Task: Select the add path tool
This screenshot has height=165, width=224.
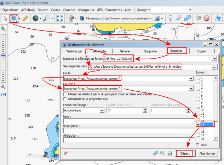Action: pyautogui.click(x=179, y=18)
